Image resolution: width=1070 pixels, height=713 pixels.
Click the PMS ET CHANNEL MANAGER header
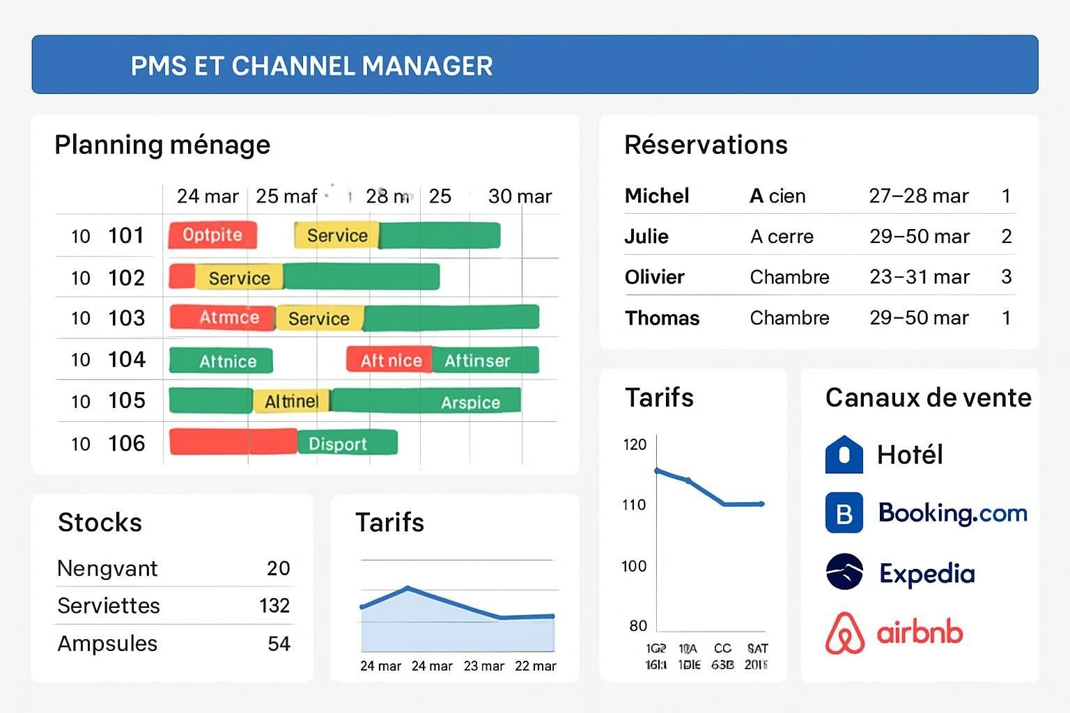[x=311, y=65]
